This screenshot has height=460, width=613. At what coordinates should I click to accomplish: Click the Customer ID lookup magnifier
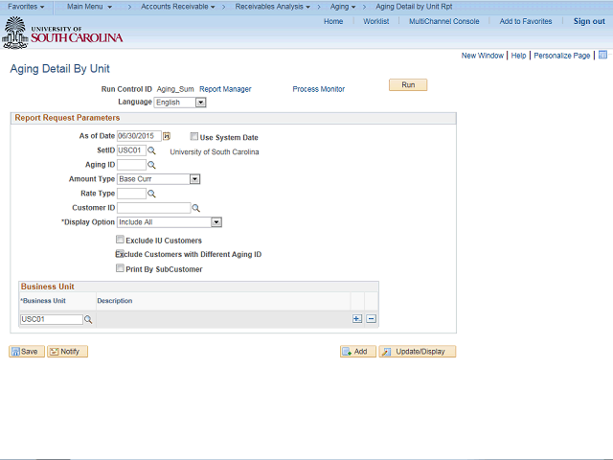195,208
